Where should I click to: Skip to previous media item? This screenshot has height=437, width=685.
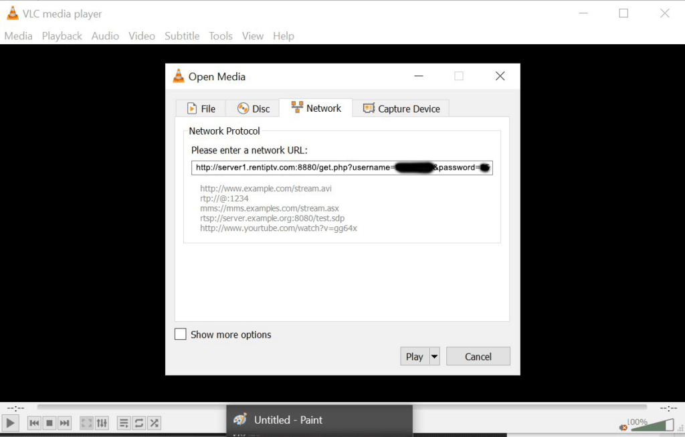[x=34, y=423]
